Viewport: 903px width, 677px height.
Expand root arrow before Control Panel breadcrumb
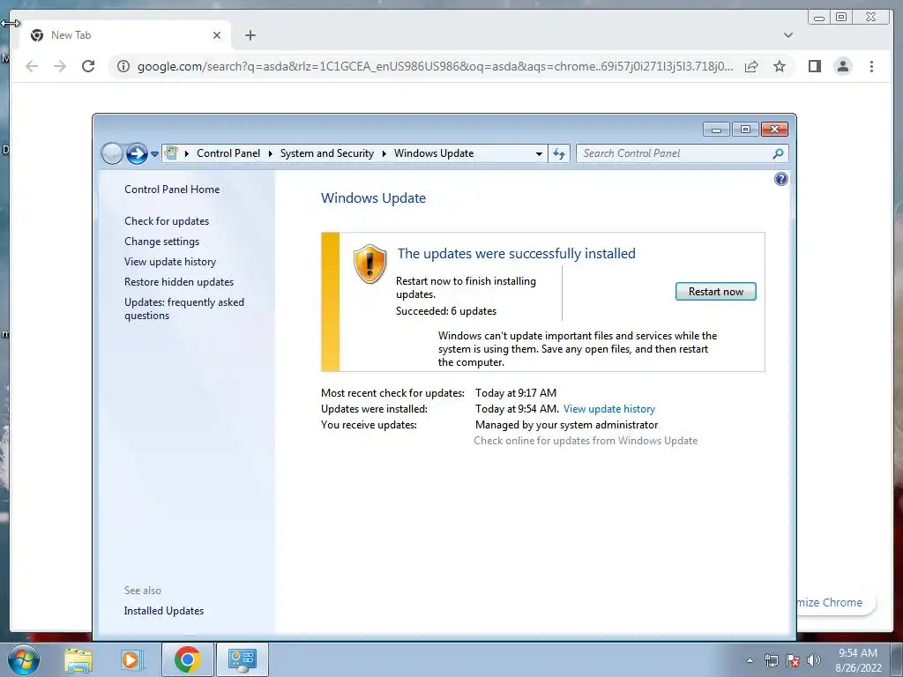click(x=187, y=153)
